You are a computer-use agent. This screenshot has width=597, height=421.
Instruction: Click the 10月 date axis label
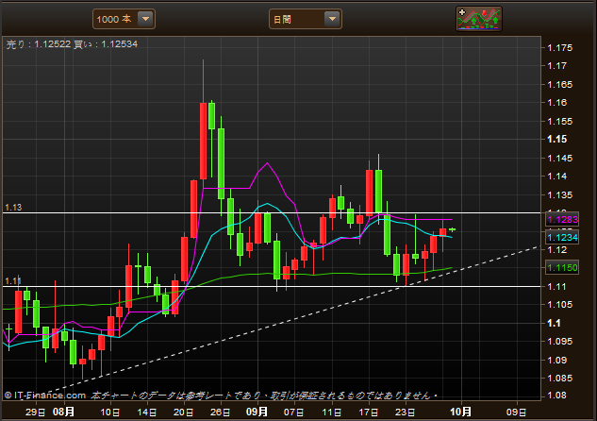[460, 412]
